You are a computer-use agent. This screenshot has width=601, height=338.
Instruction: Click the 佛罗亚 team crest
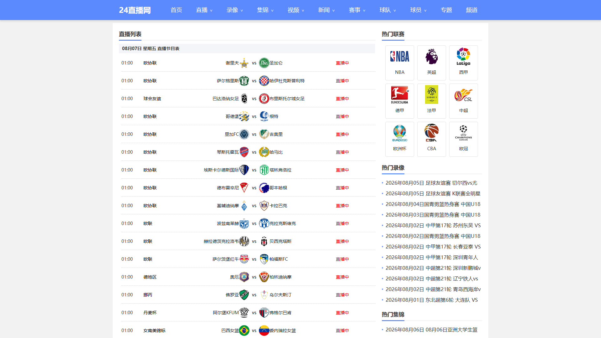pos(244,295)
